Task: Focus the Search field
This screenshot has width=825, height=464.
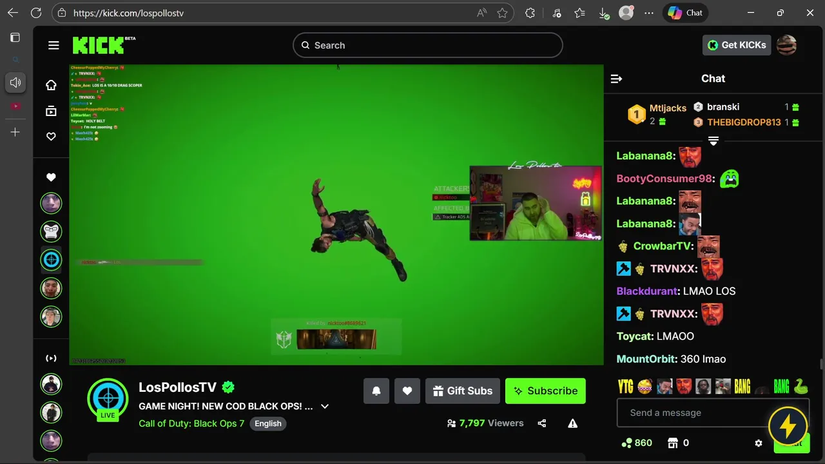Action: (x=427, y=45)
